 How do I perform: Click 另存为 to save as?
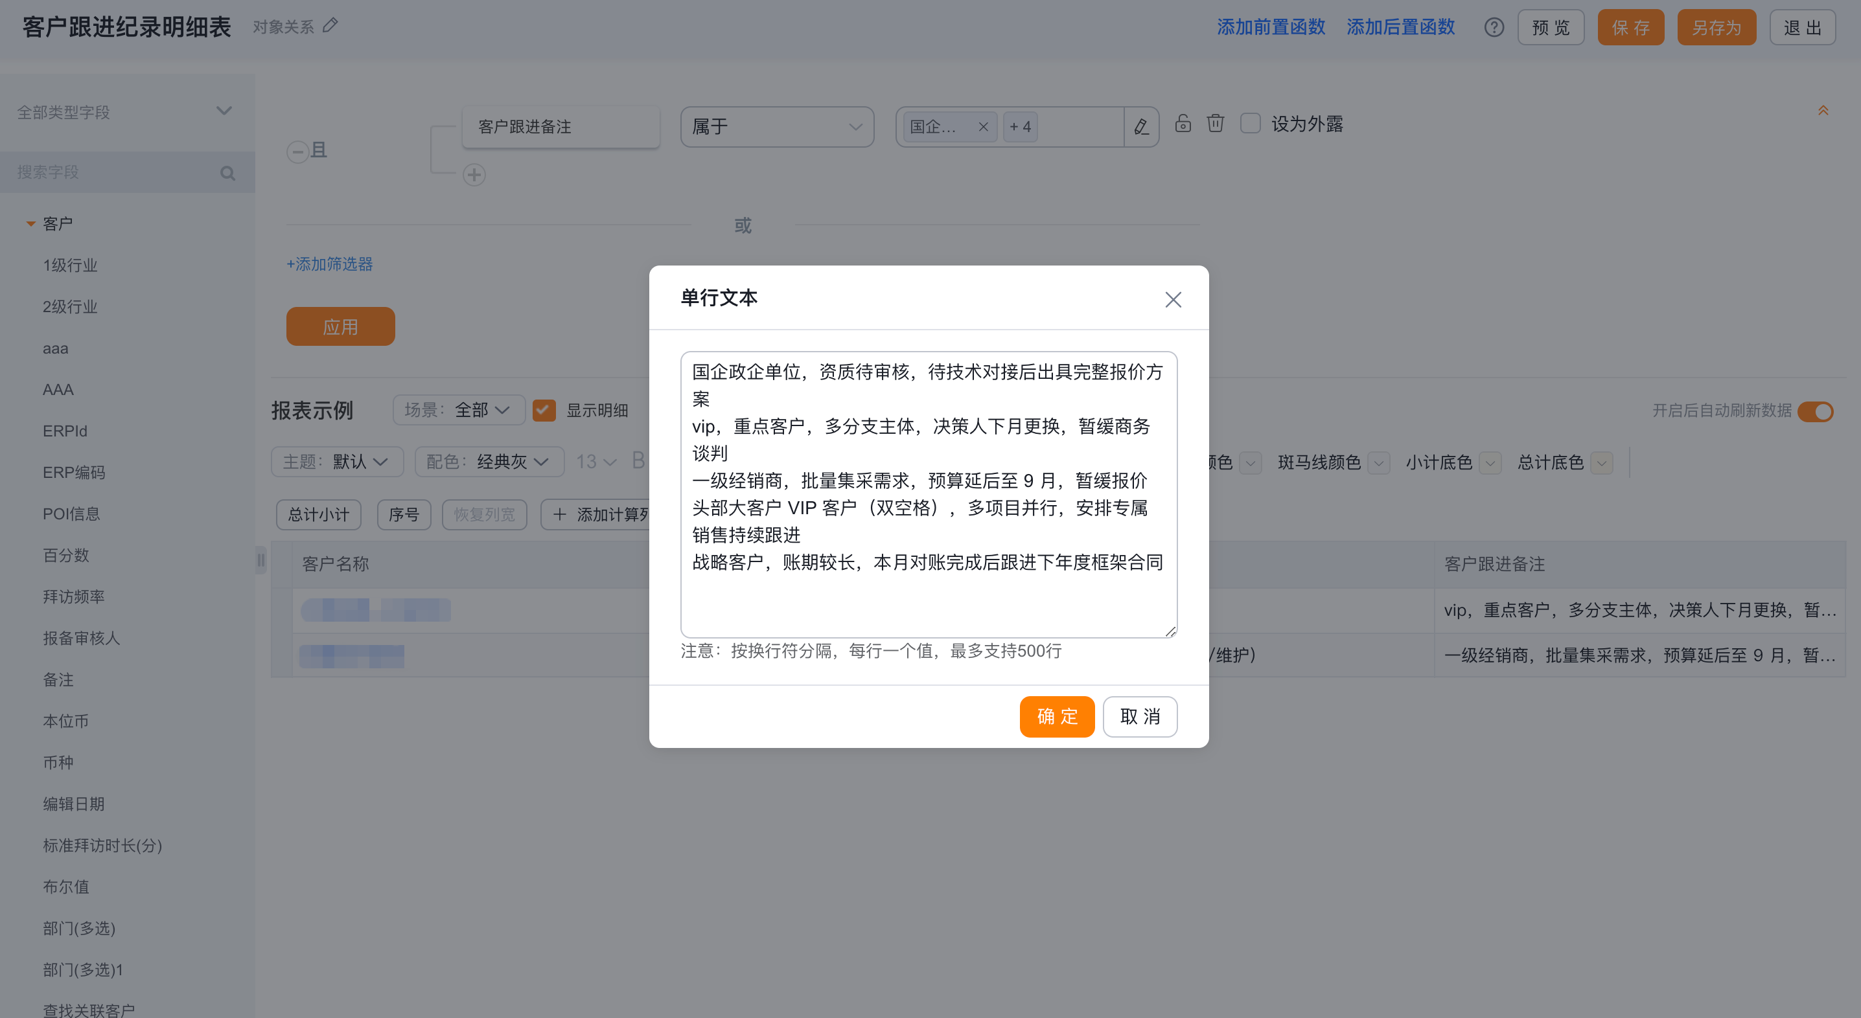1717,27
